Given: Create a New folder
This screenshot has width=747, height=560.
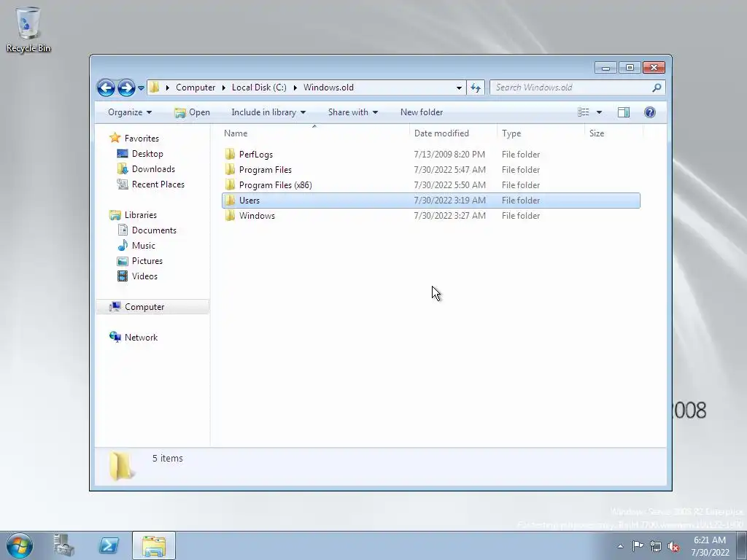Looking at the screenshot, I should [422, 112].
